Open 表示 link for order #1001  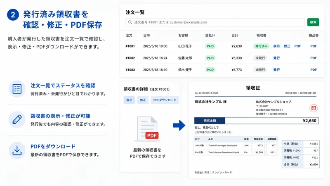click(276, 46)
